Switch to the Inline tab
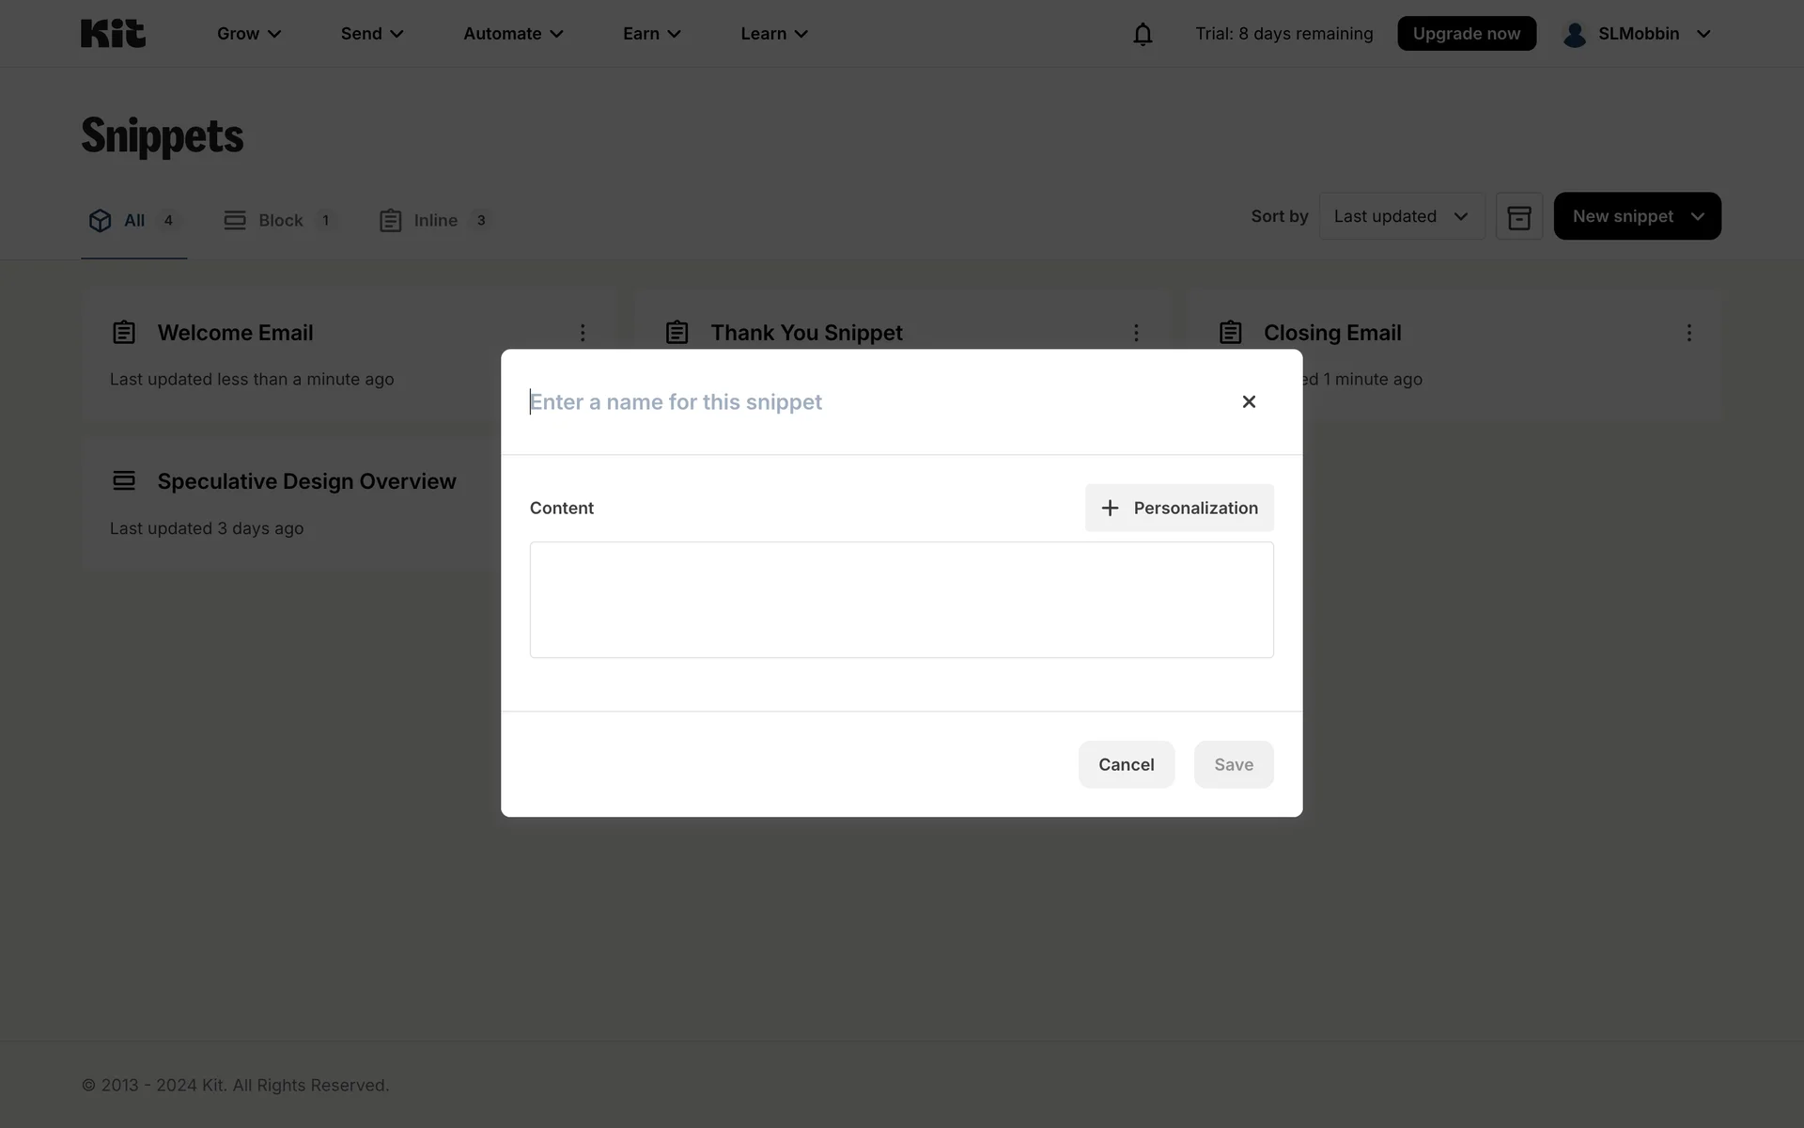Screen dimensions: 1804x1128 (434, 221)
